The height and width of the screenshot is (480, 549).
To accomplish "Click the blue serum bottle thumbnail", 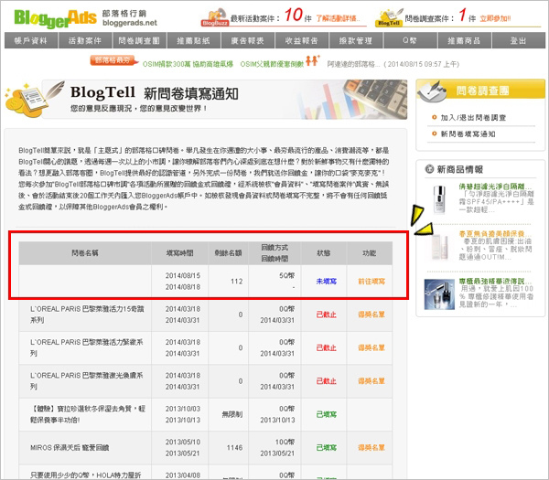I will 439,294.
